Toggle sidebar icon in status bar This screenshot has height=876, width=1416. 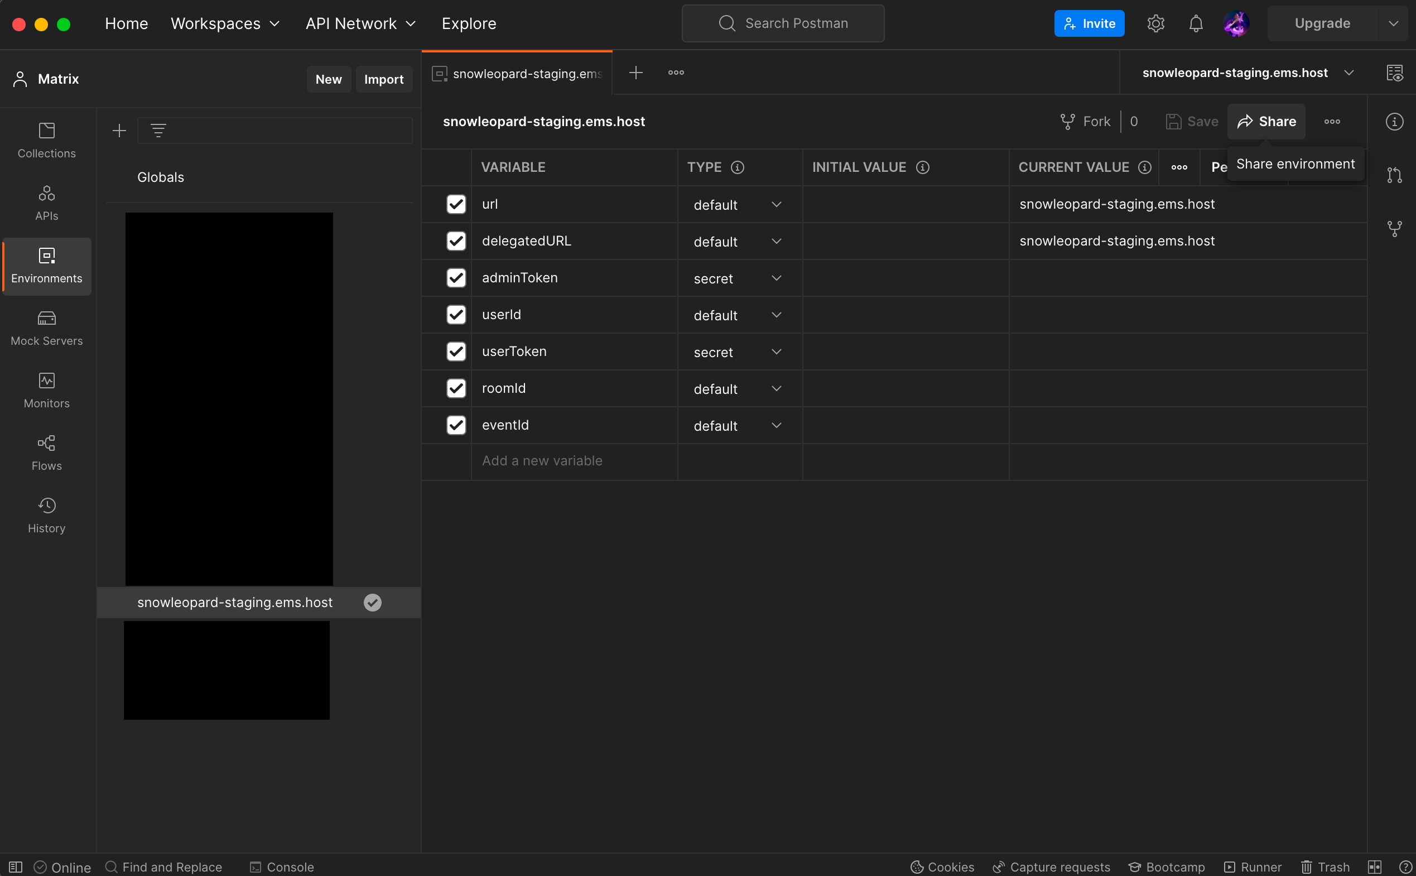tap(16, 867)
